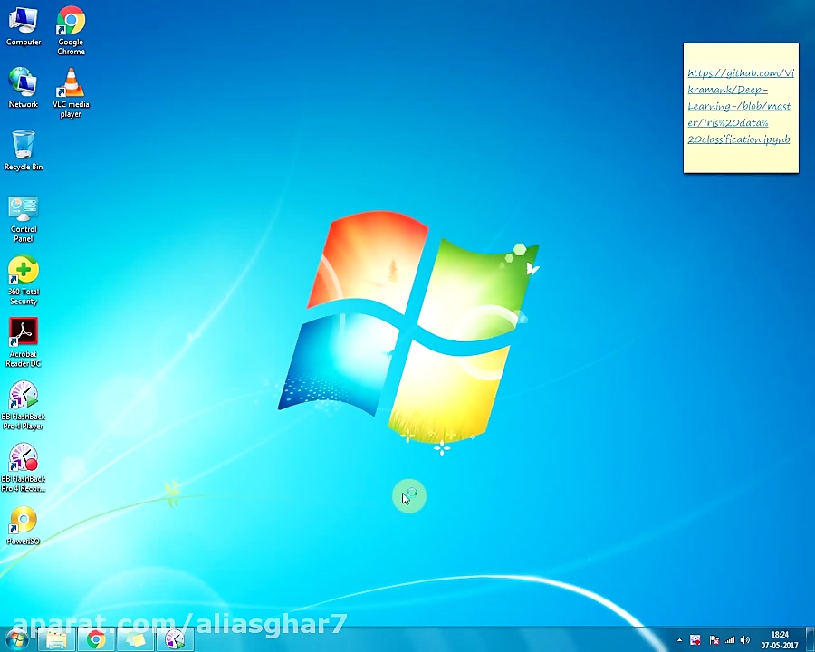
Task: Open the Windows Start menu
Action: [x=16, y=640]
